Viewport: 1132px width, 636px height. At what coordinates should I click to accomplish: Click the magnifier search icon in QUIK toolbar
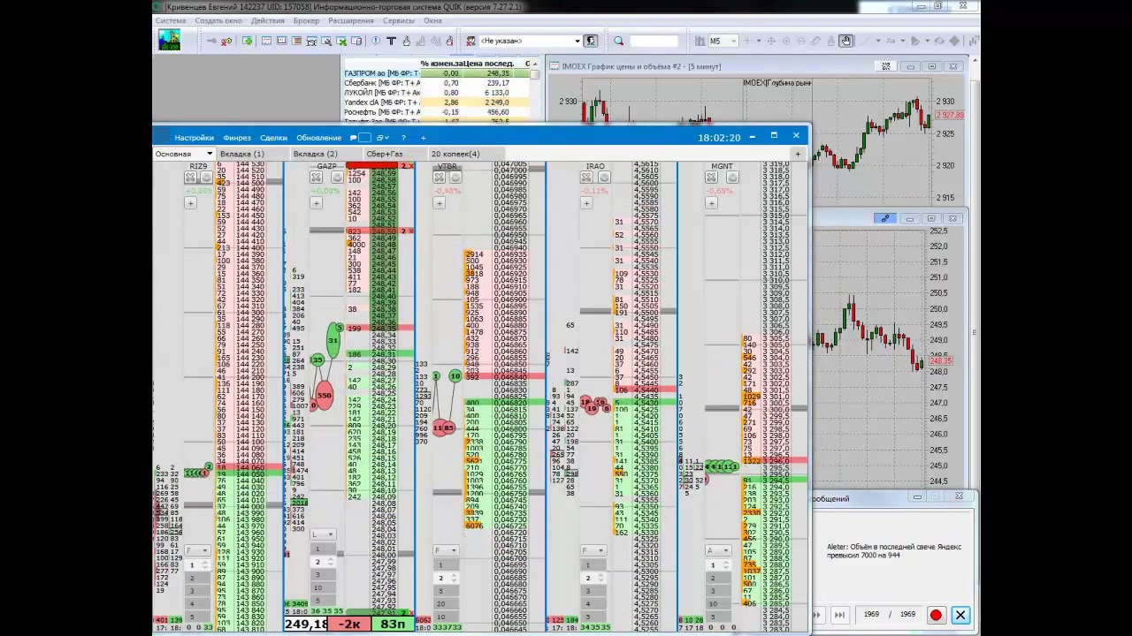pos(618,41)
